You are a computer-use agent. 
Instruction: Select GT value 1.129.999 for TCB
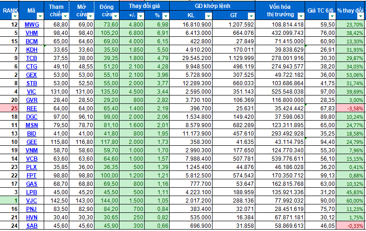[x=233, y=58]
